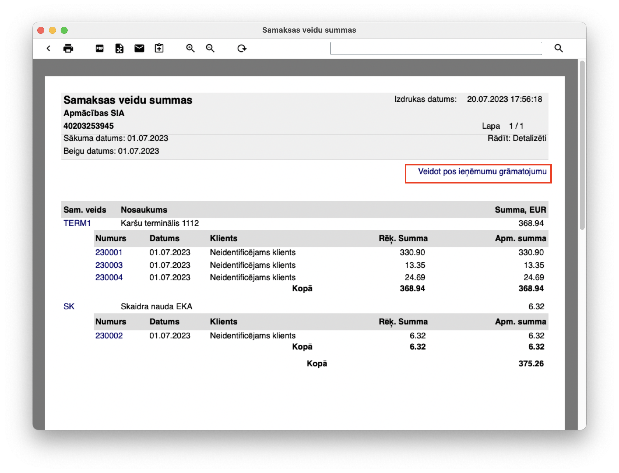Click the clipboard add icon
619x473 pixels.
[159, 48]
